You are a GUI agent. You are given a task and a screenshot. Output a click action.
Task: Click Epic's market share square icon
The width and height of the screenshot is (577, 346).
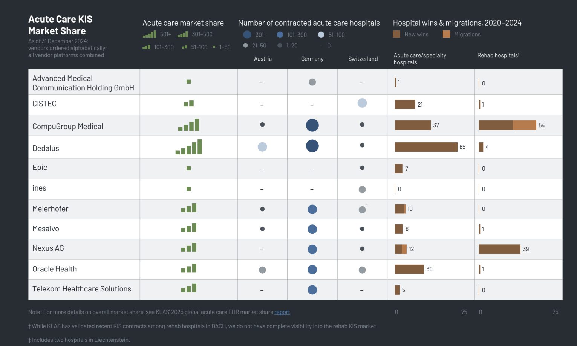coord(189,168)
